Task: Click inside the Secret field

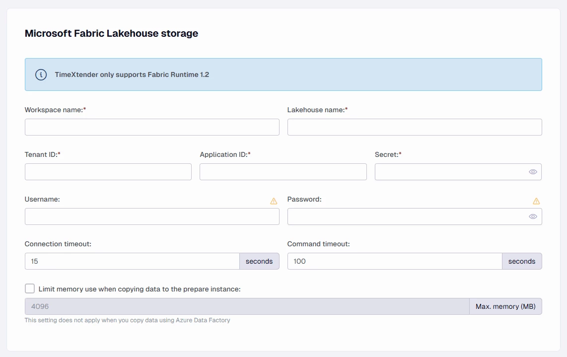Action: 449,172
